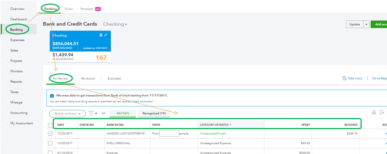
Task: Open Overview in the sidebar
Action: 17,9
